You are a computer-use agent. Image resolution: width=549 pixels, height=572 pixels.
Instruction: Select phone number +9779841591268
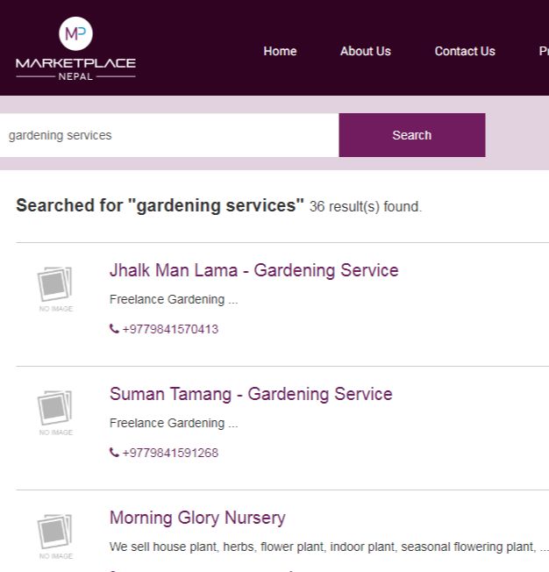170,453
